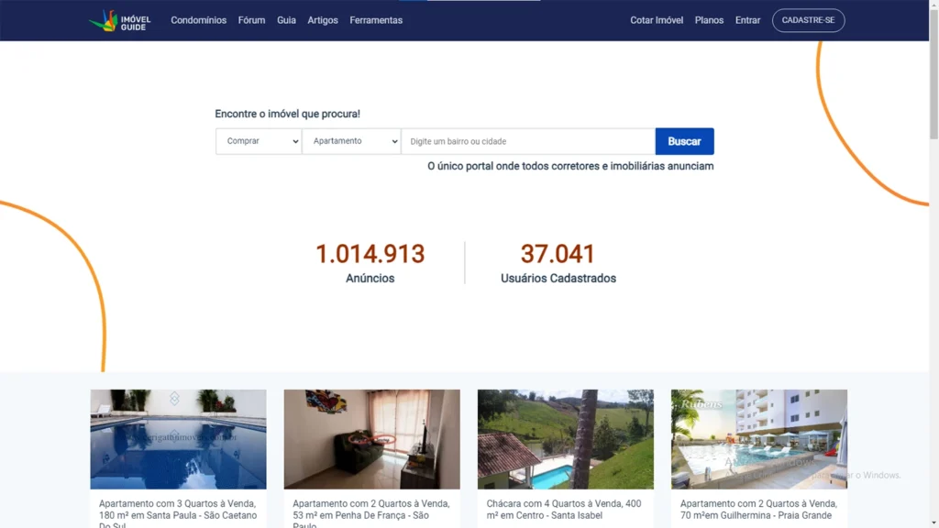This screenshot has width=939, height=528.
Task: Open listing Chácara com 4 Quartos, 400 m²
Action: (564, 510)
